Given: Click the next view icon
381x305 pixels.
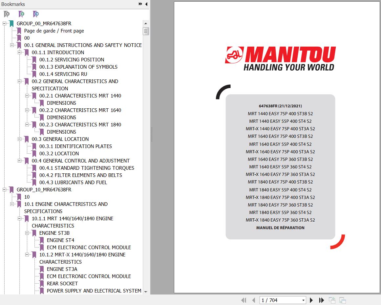Looking at the screenshot, I should pos(342,300).
